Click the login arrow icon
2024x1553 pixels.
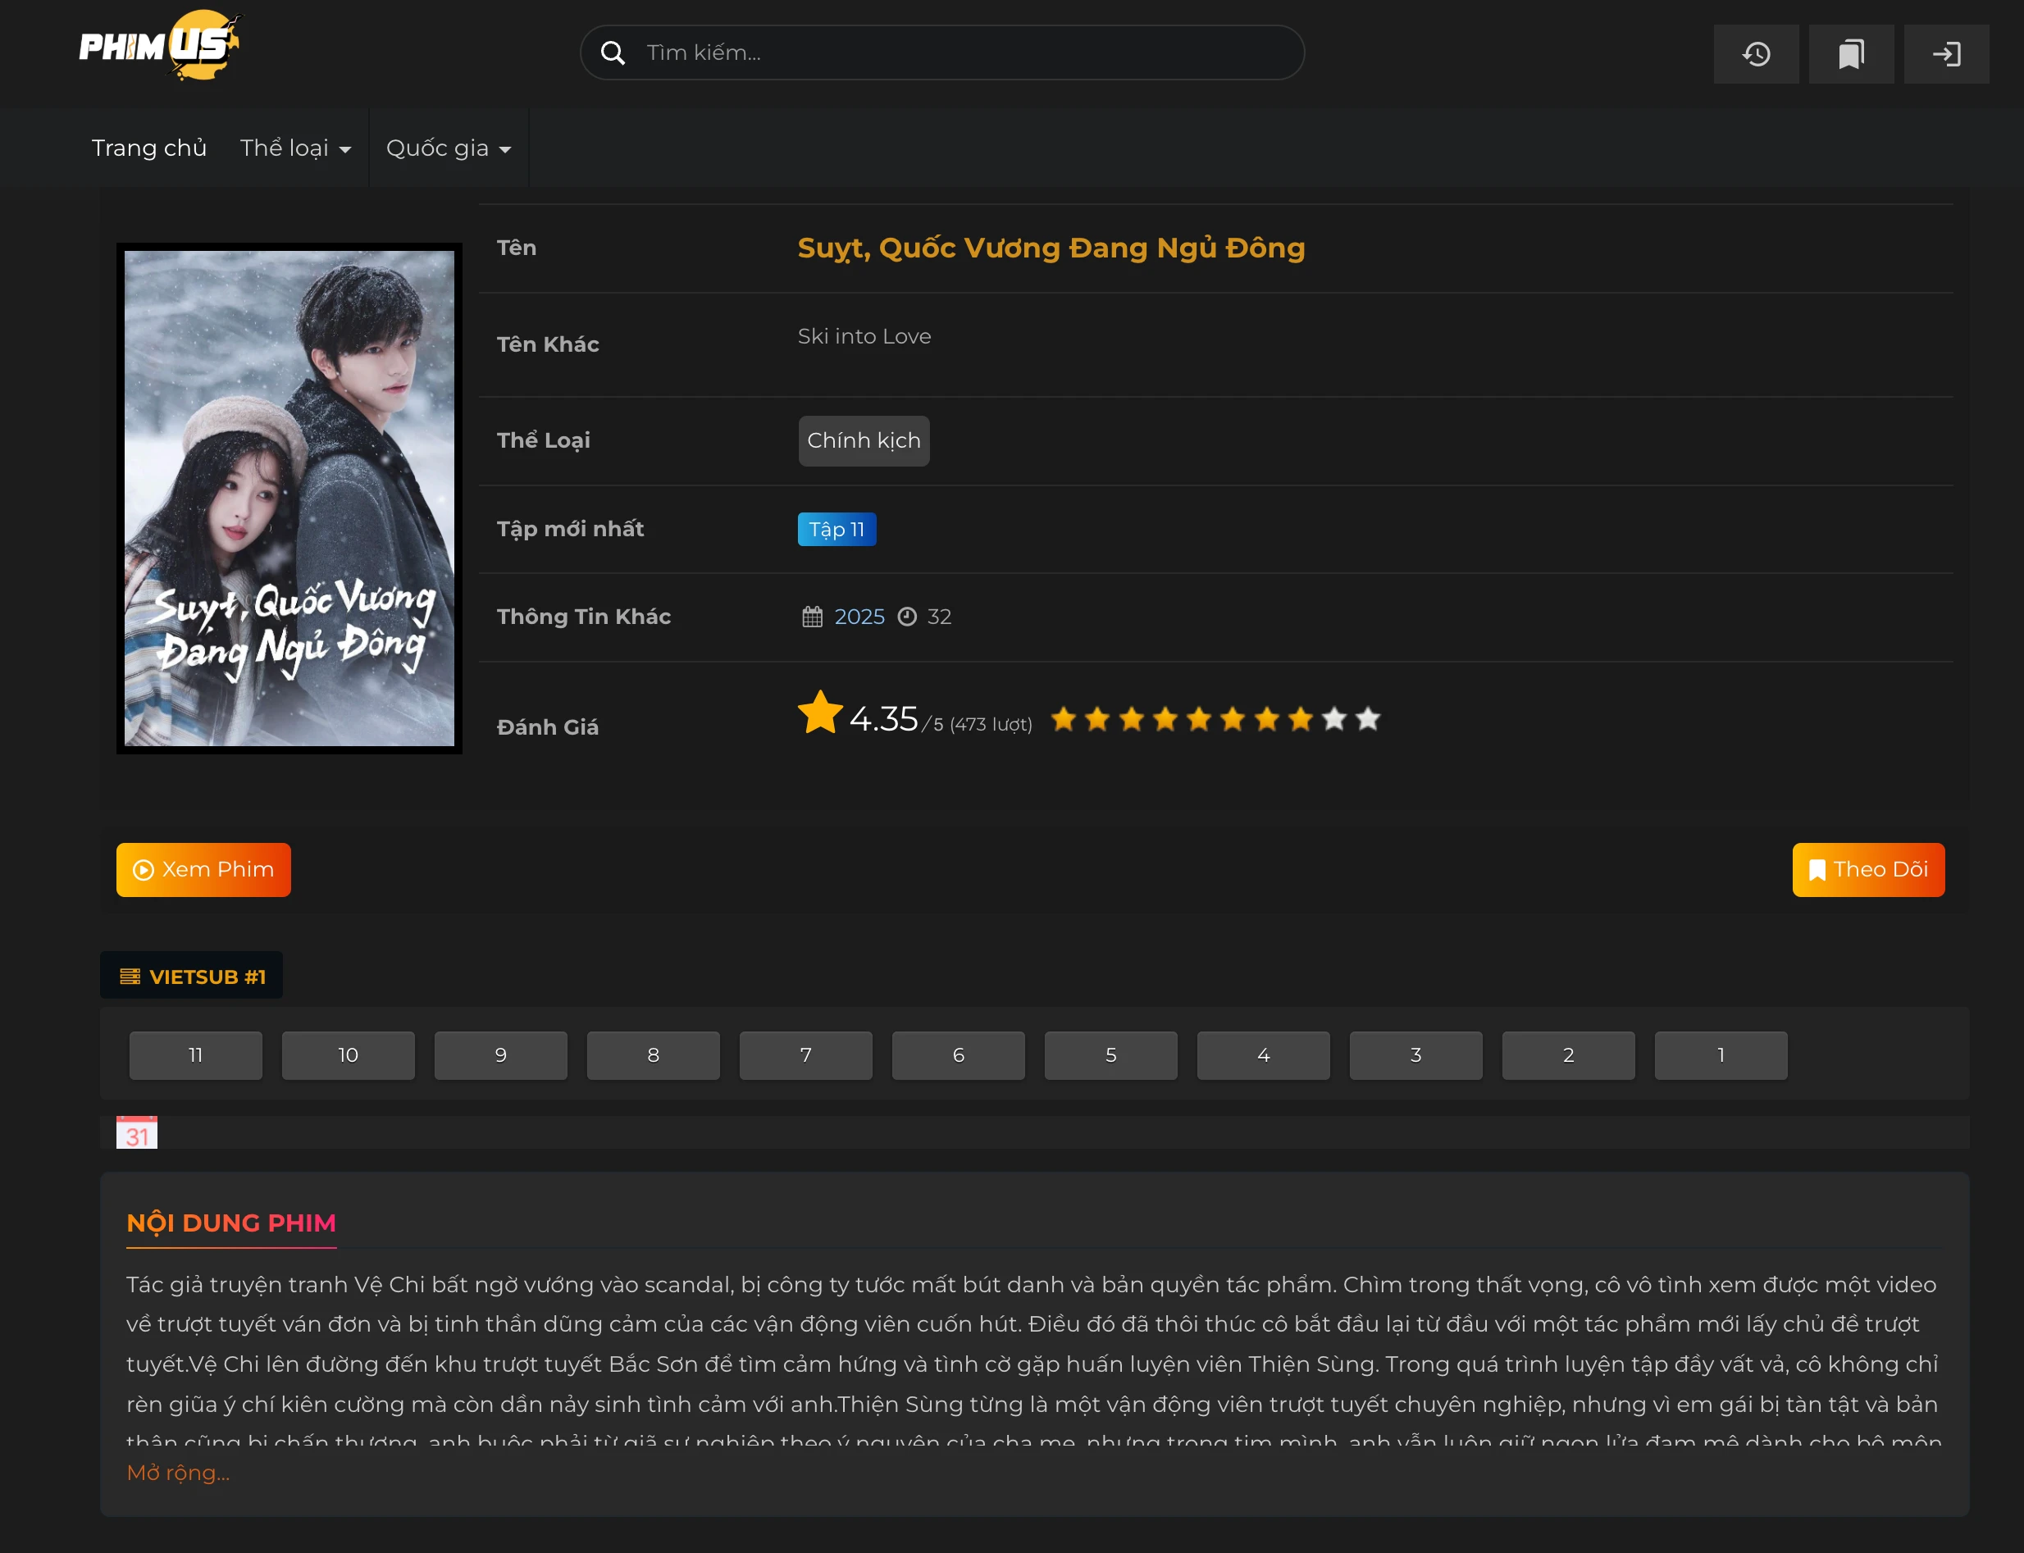click(x=1947, y=53)
